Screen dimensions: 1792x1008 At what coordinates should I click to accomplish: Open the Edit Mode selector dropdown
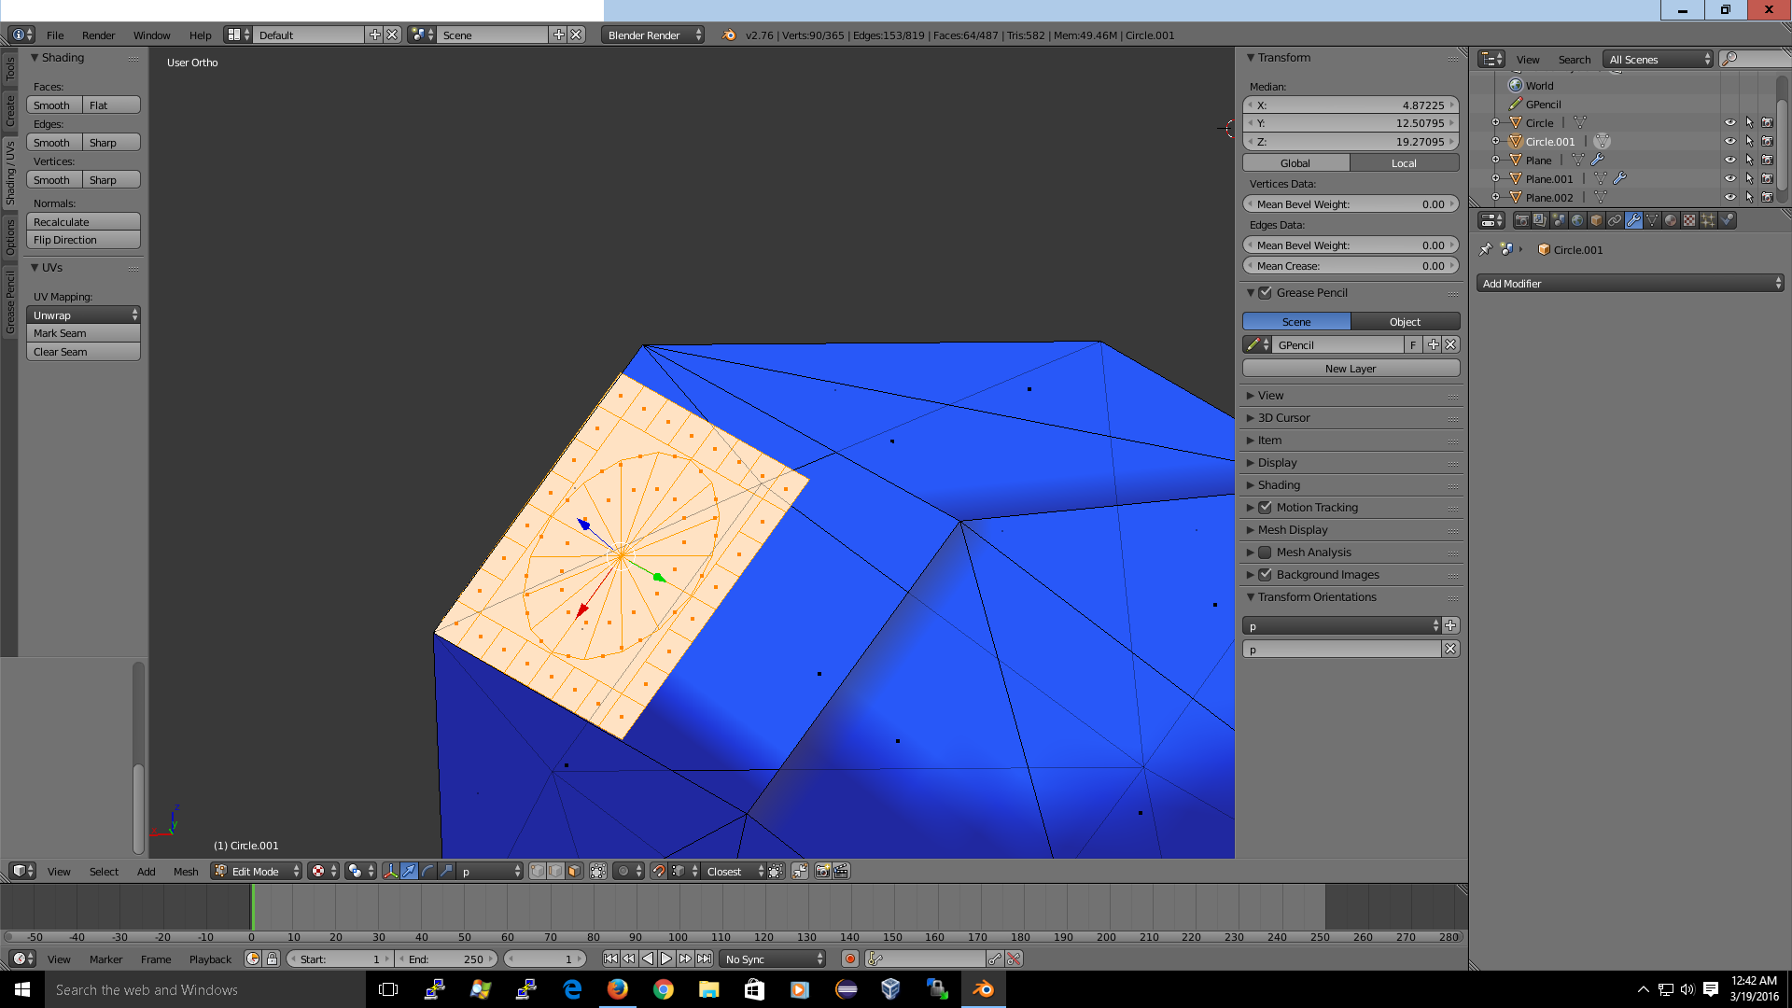tap(257, 871)
